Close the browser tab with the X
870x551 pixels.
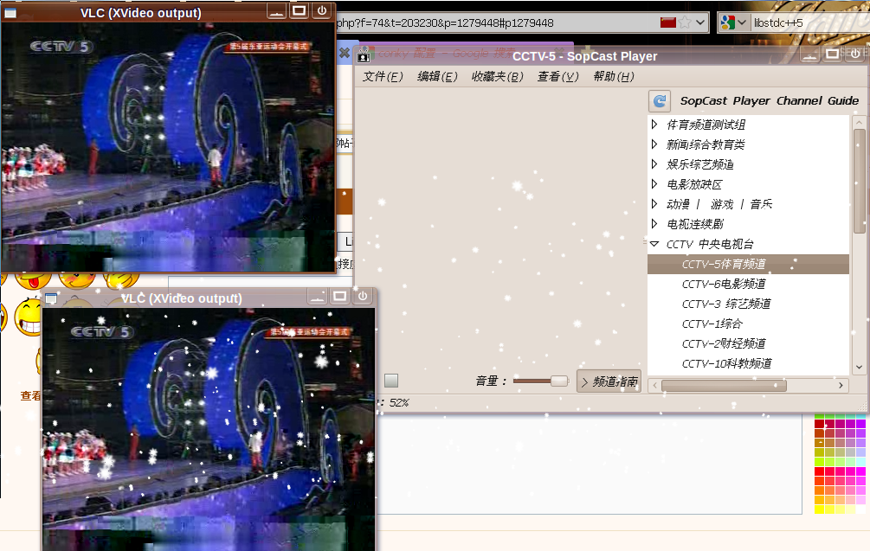point(345,54)
